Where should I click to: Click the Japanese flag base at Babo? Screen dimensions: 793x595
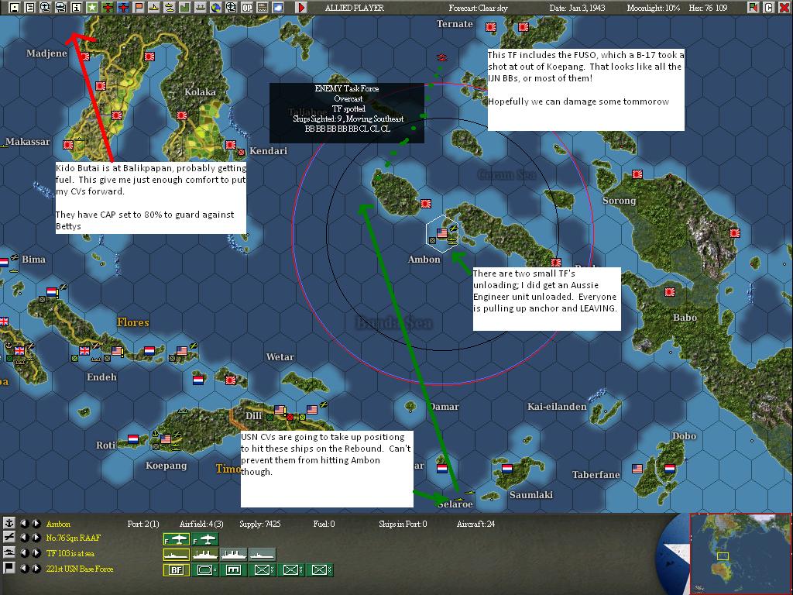click(670, 292)
